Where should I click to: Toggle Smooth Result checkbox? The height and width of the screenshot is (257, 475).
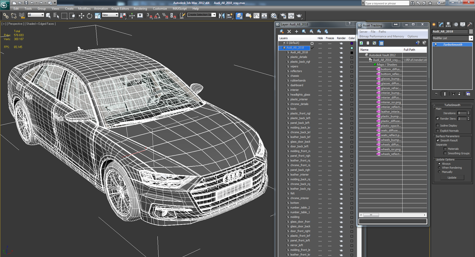click(438, 140)
